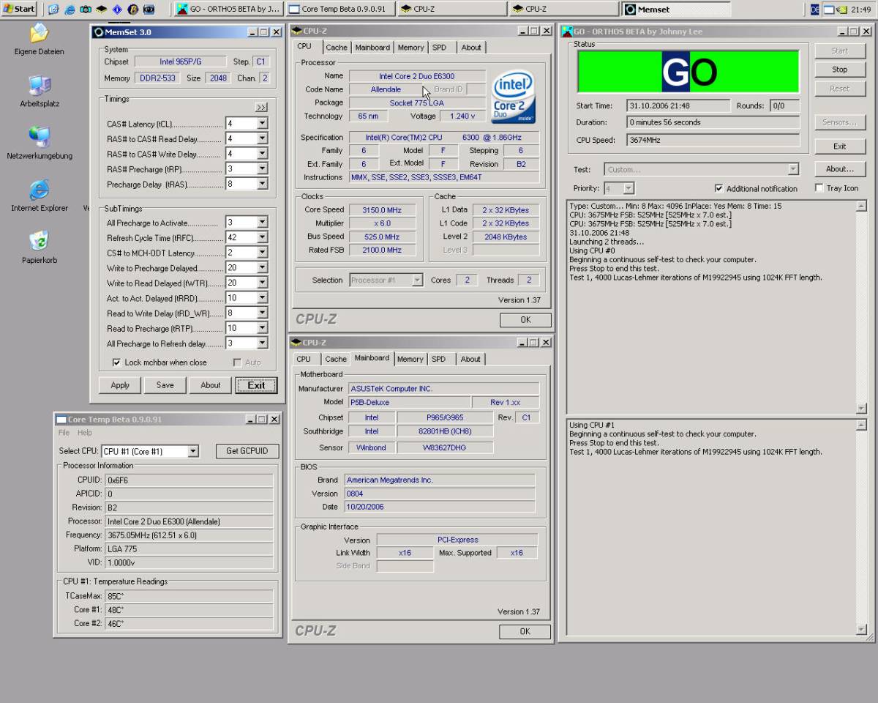878x703 pixels.
Task: Disable Additional notification in ORTHOS
Action: (x=718, y=188)
